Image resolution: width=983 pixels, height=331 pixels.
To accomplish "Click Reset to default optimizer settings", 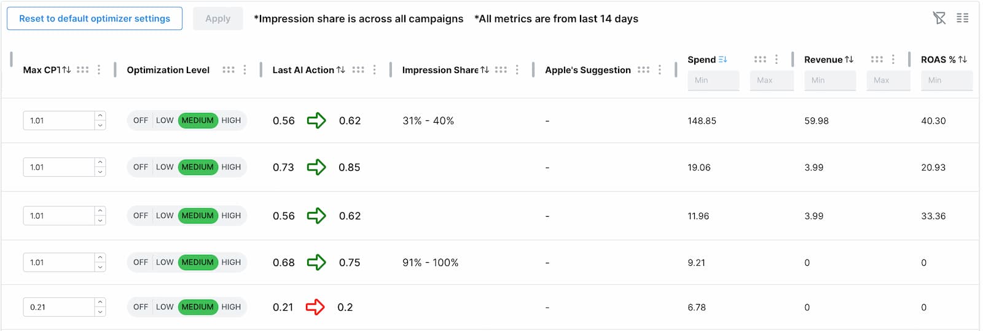I will coord(95,18).
